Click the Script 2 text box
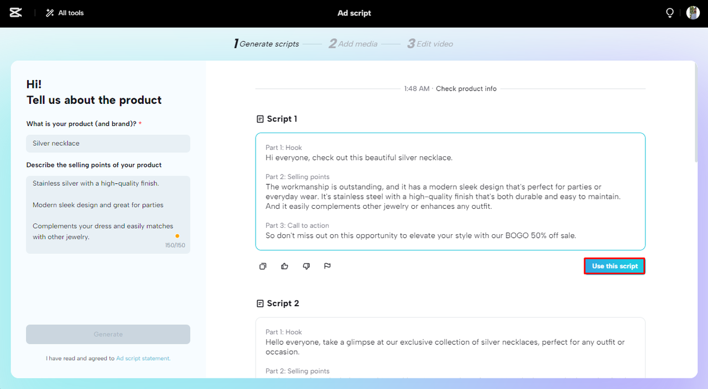Screen dimensions: 708x389 tap(450, 347)
